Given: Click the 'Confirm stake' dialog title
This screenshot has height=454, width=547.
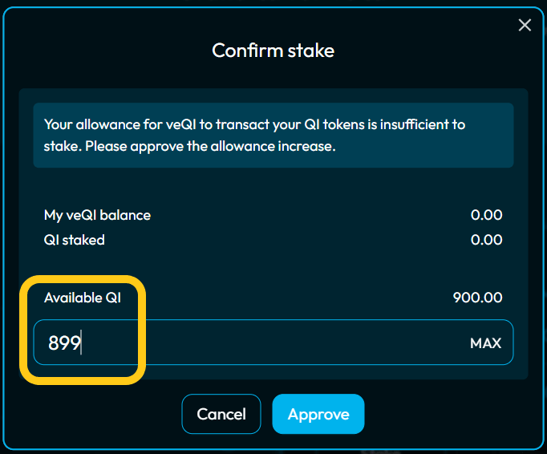Looking at the screenshot, I should click(273, 51).
